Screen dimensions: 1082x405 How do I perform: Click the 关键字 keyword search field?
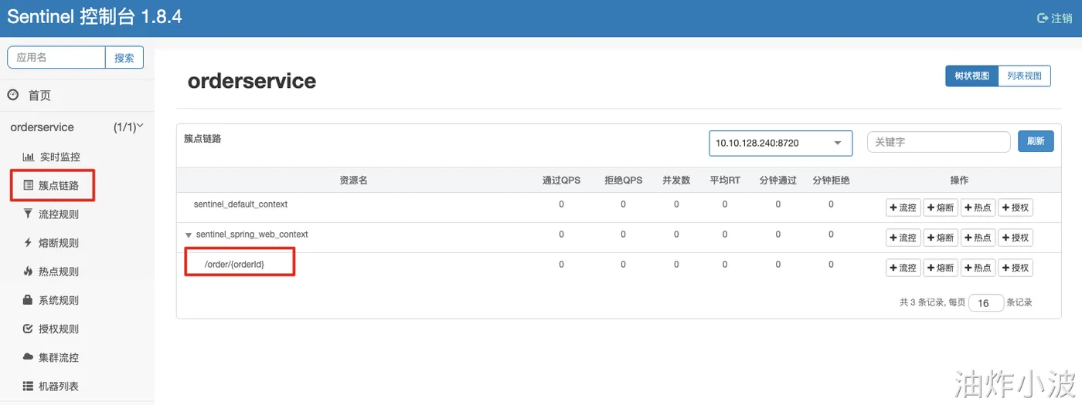[x=938, y=142]
